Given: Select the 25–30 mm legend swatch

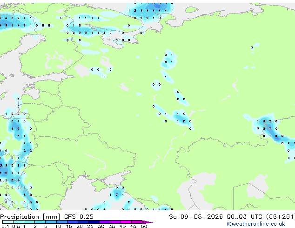Looking at the screenshot, I should coord(94,222).
